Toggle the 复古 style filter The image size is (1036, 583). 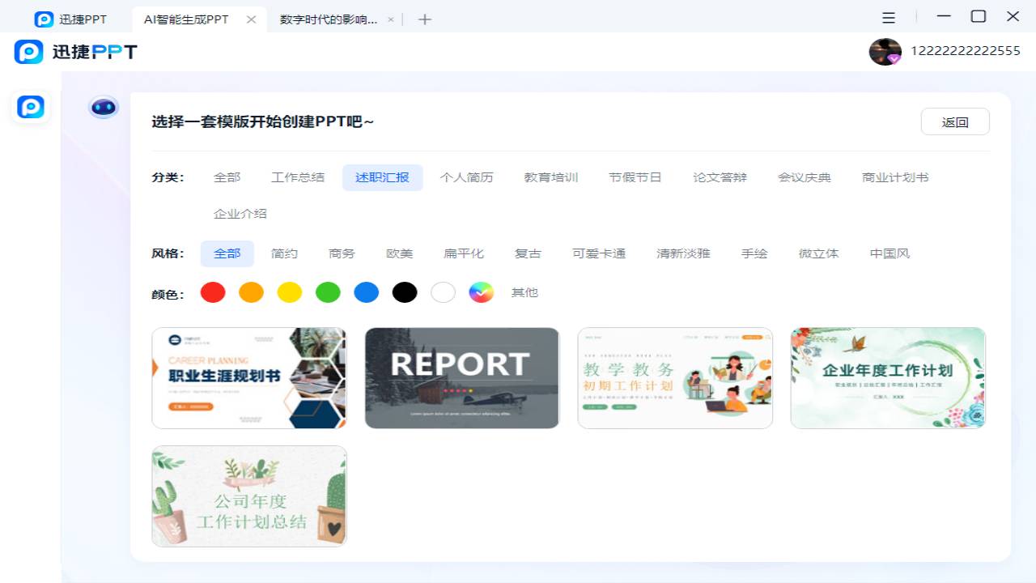pyautogui.click(x=527, y=253)
